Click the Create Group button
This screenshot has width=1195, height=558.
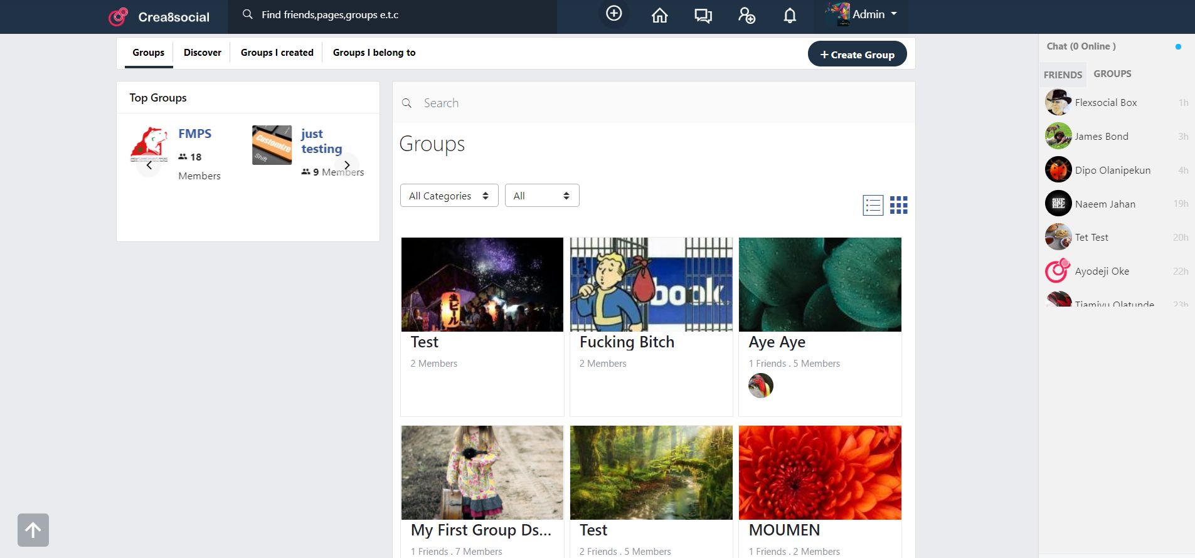[x=858, y=54]
